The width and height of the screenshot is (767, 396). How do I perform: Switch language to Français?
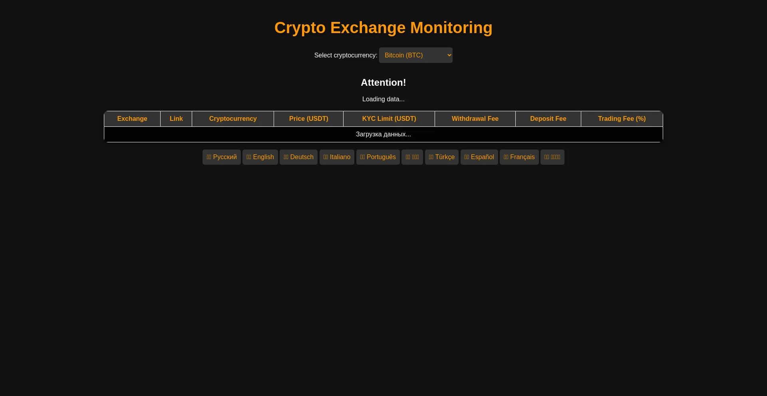click(x=519, y=157)
